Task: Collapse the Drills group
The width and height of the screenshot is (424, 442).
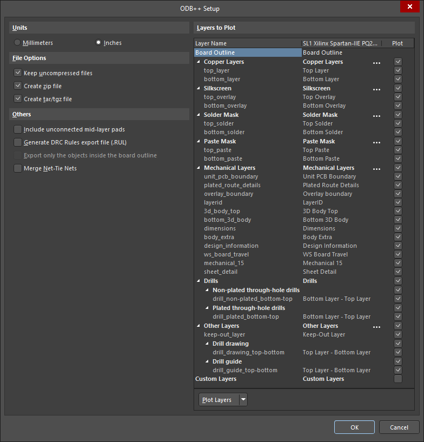Action: pos(198,281)
